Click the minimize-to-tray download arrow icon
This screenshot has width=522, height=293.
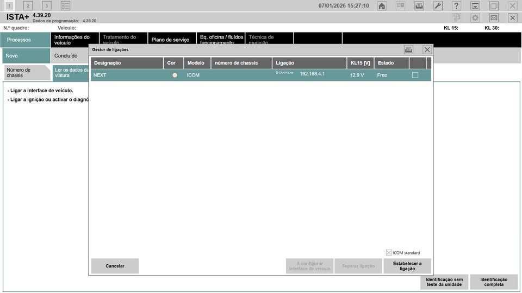pos(475,5)
